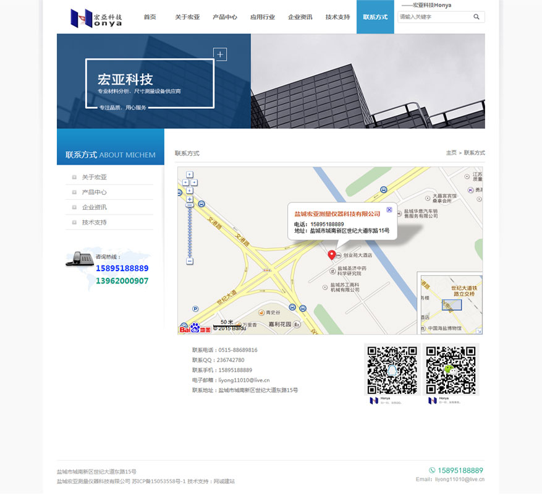Click bus stop icon near 文港路
This screenshot has height=495, width=542.
[201, 204]
